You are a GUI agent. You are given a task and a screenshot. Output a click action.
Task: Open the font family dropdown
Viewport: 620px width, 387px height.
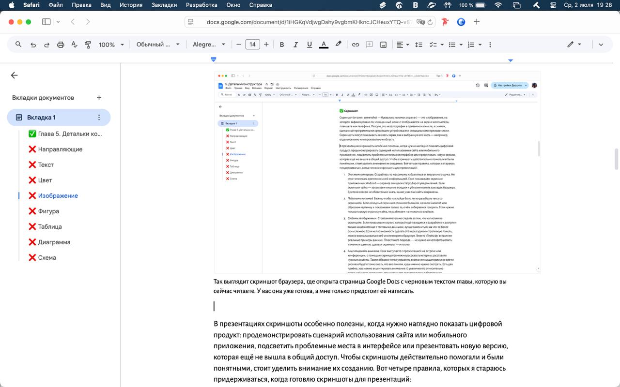point(209,45)
